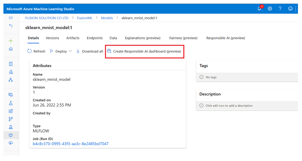Click the Name value sklearn_mnist_model
The image size is (302, 161).
tap(52, 80)
